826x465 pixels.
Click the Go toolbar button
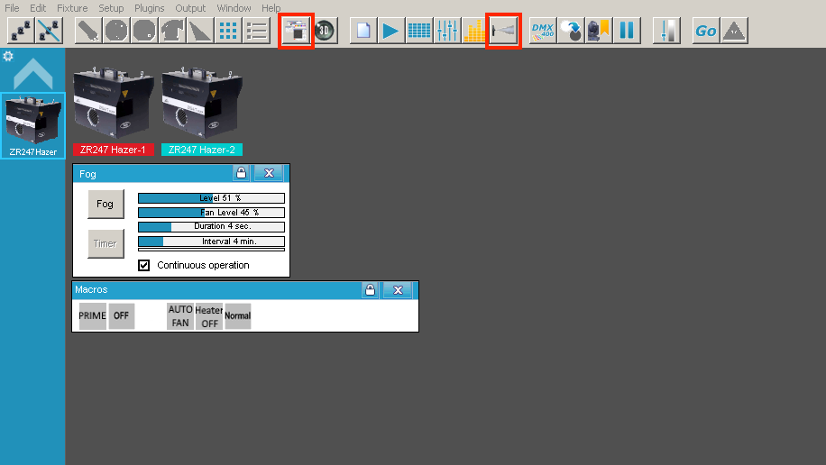click(706, 31)
